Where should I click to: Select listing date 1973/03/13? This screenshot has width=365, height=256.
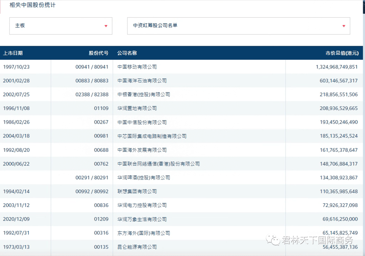(16, 247)
